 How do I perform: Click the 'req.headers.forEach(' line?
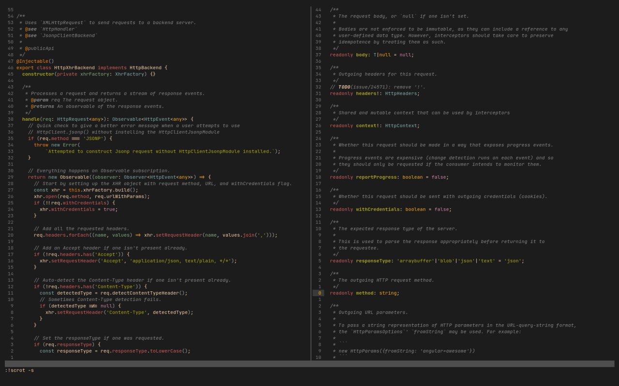click(x=156, y=235)
